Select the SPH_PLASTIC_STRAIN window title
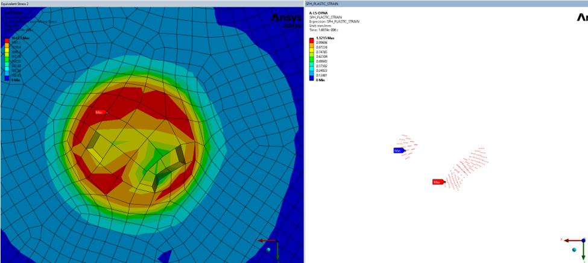This screenshot has width=588, height=263. (324, 4)
